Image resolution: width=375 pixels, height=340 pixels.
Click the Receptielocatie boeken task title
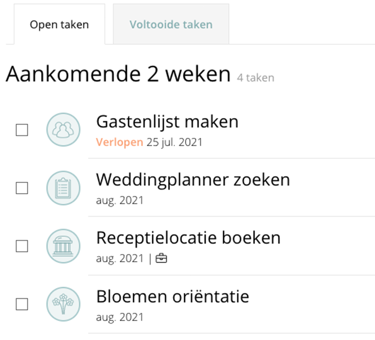tap(188, 238)
